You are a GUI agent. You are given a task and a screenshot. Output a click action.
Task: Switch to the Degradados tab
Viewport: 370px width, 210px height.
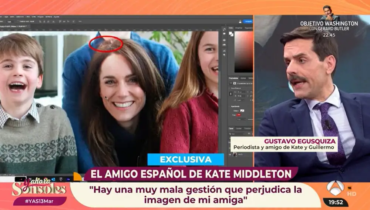(x=249, y=28)
